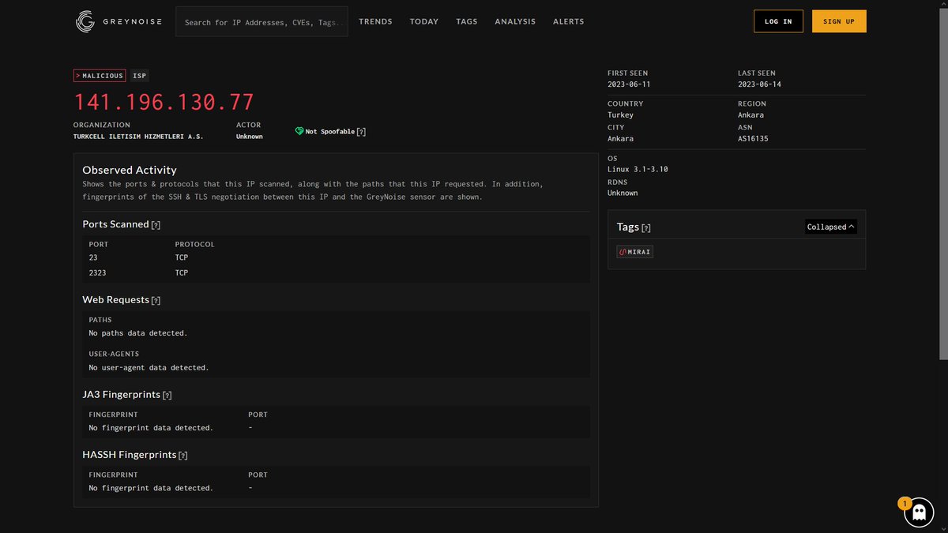Viewport: 948px width, 533px height.
Task: Click the No paths data detected text
Action: coord(138,333)
